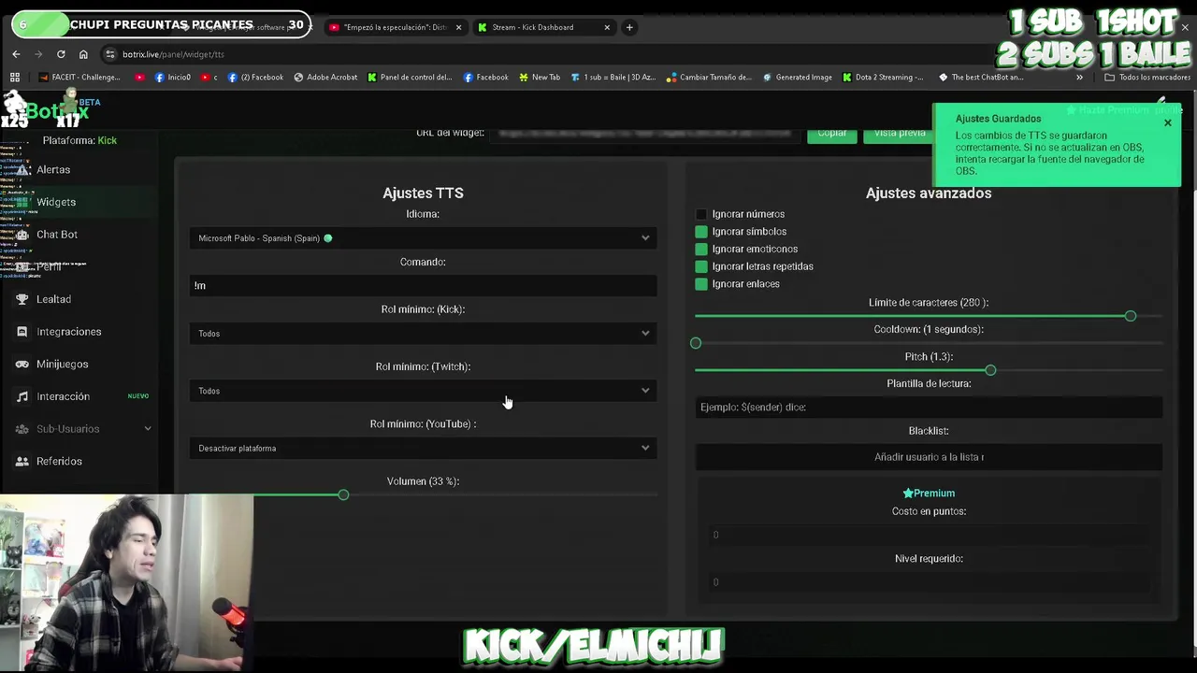Click the browser address bar URL
The image size is (1197, 673).
click(x=173, y=54)
